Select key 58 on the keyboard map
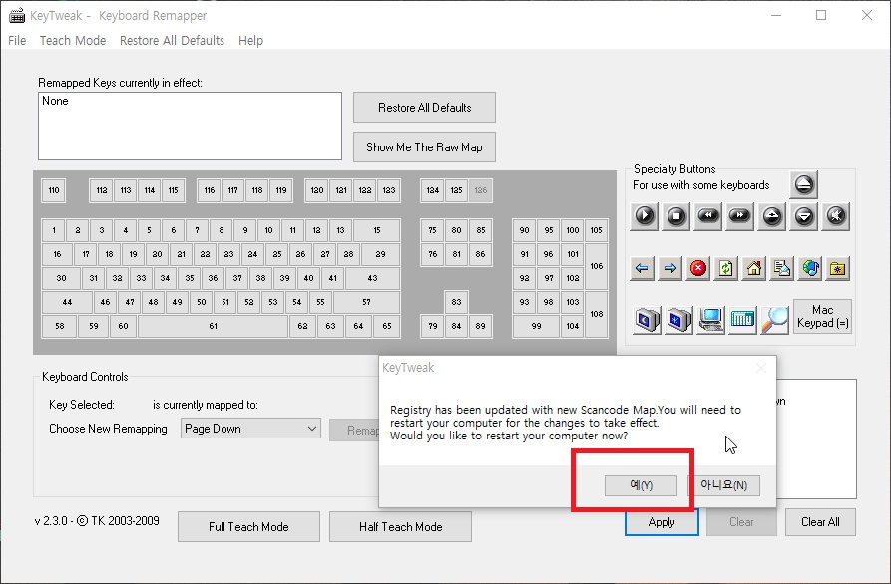This screenshot has width=891, height=584. tap(59, 326)
